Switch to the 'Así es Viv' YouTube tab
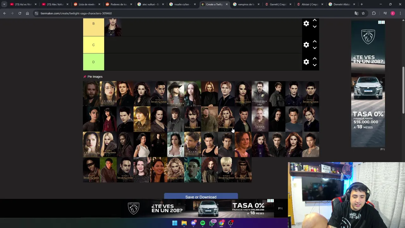 coord(23,4)
